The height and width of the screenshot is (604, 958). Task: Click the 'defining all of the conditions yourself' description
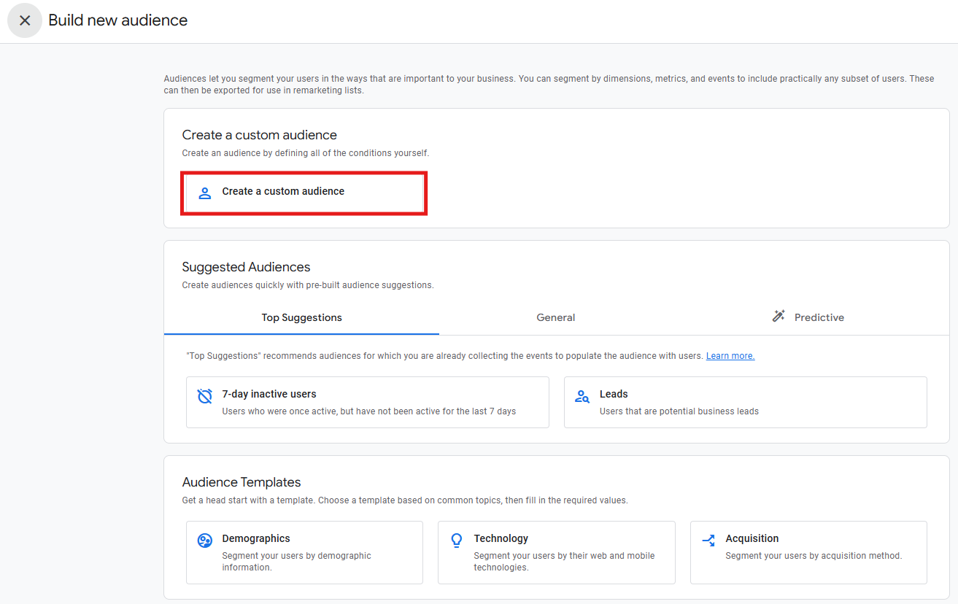tap(306, 153)
